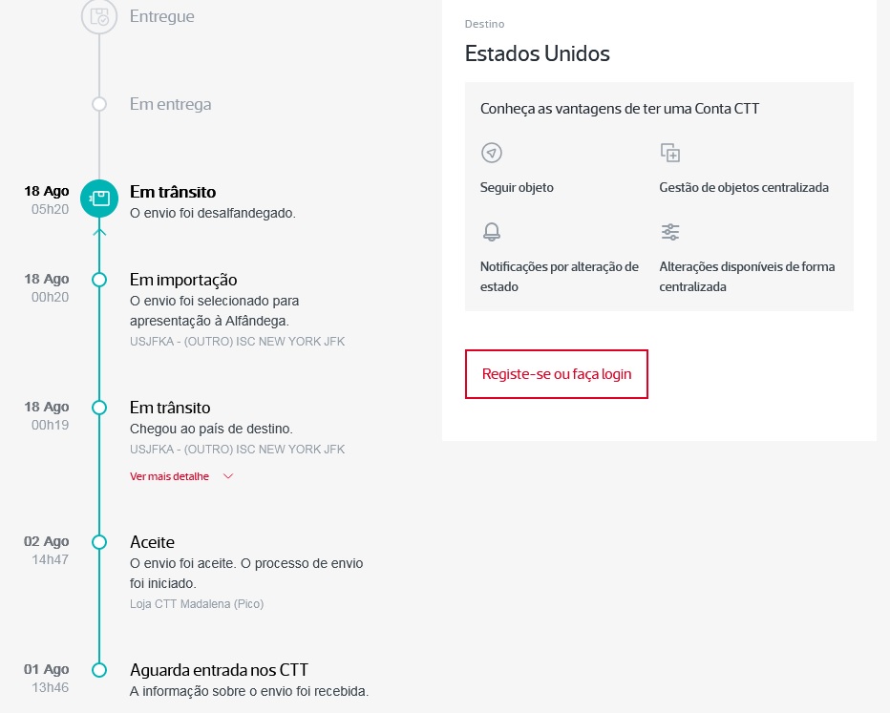Viewport: 890px width, 713px height.
Task: Click the Entregue delivered package icon
Action: click(99, 16)
